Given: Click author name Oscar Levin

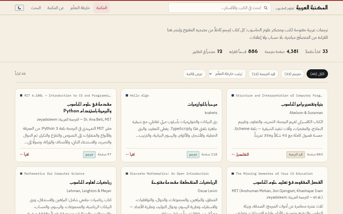Looking at the screenshot, I should (x=207, y=191).
